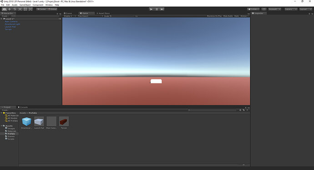Screen dimensions: 314x170
Task: Open the Scripts folder
Action: tap(10, 139)
